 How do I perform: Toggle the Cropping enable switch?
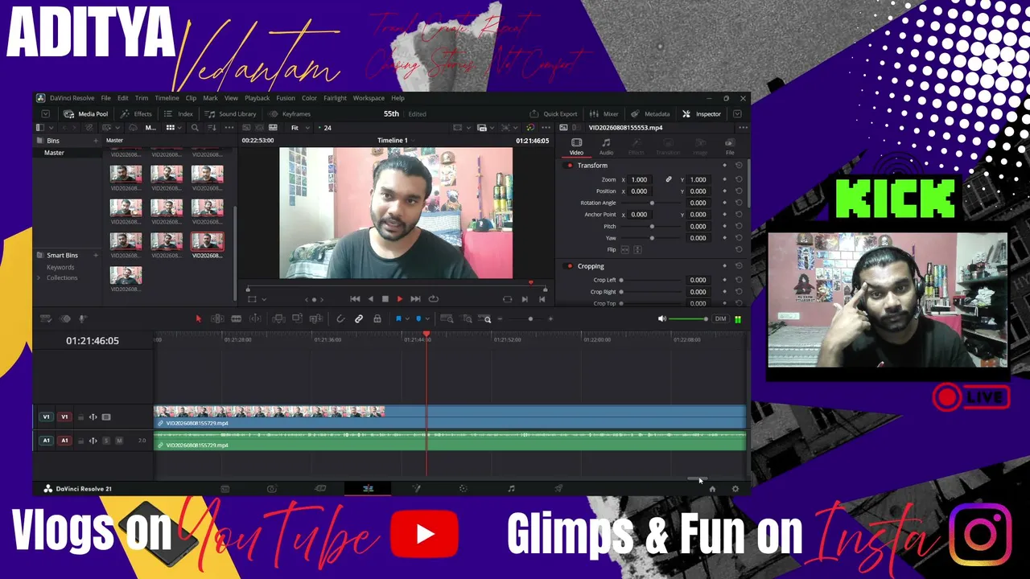tap(570, 266)
